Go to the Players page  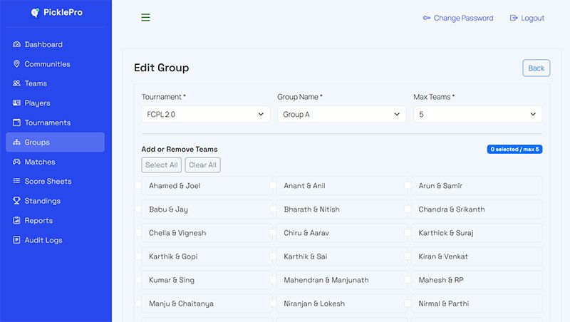click(x=56, y=103)
